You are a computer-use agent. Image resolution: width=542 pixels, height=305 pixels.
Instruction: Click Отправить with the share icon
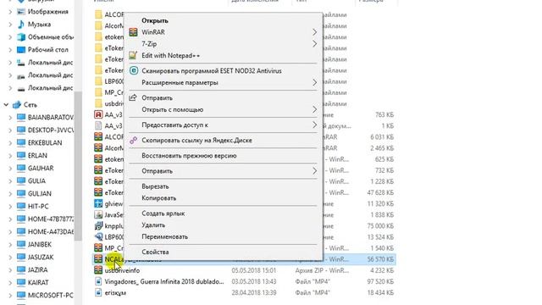coord(223,98)
